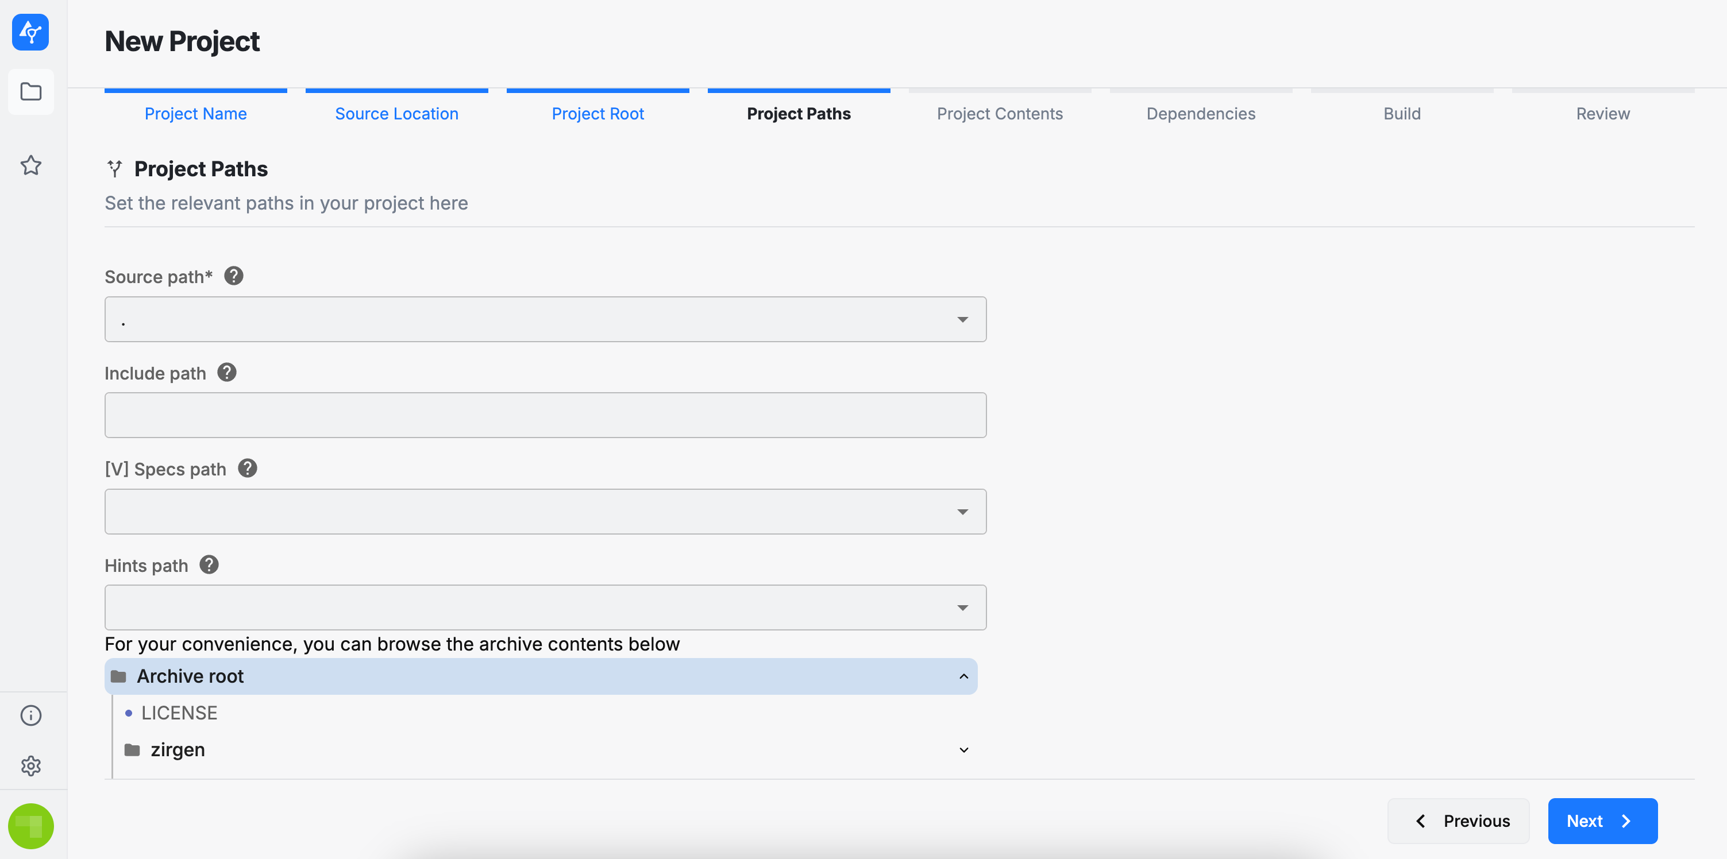Click the Next button
1727x859 pixels.
pos(1602,821)
